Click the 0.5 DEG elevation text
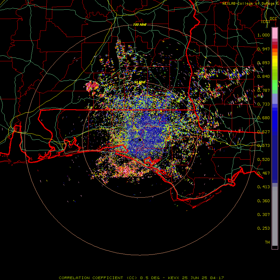 tap(150, 278)
